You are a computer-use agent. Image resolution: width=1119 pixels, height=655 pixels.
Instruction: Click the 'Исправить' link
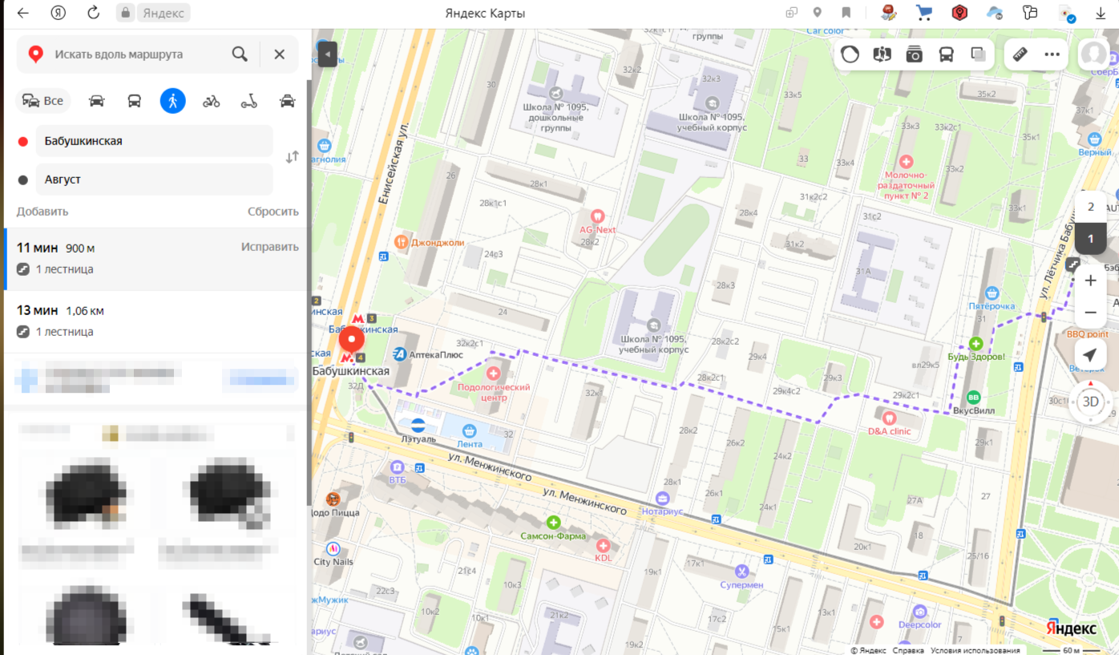pyautogui.click(x=270, y=247)
